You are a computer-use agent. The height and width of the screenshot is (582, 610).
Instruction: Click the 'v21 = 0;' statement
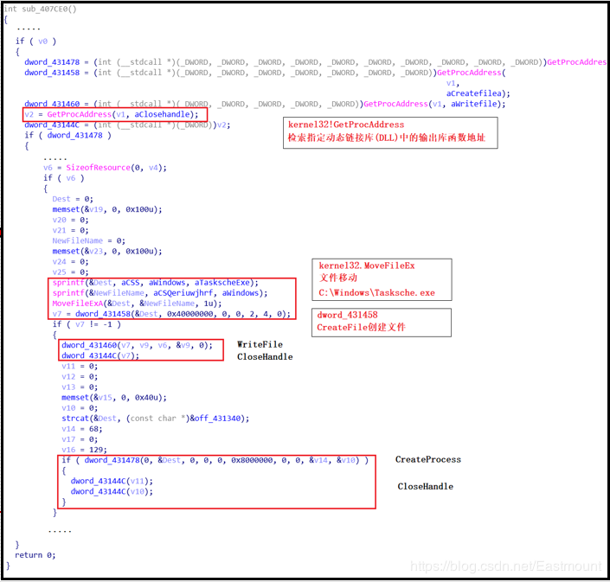tap(70, 231)
